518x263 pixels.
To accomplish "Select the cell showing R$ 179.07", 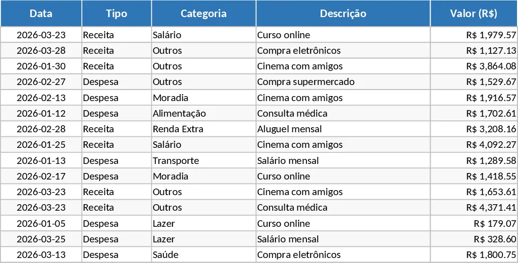I will pos(474,223).
